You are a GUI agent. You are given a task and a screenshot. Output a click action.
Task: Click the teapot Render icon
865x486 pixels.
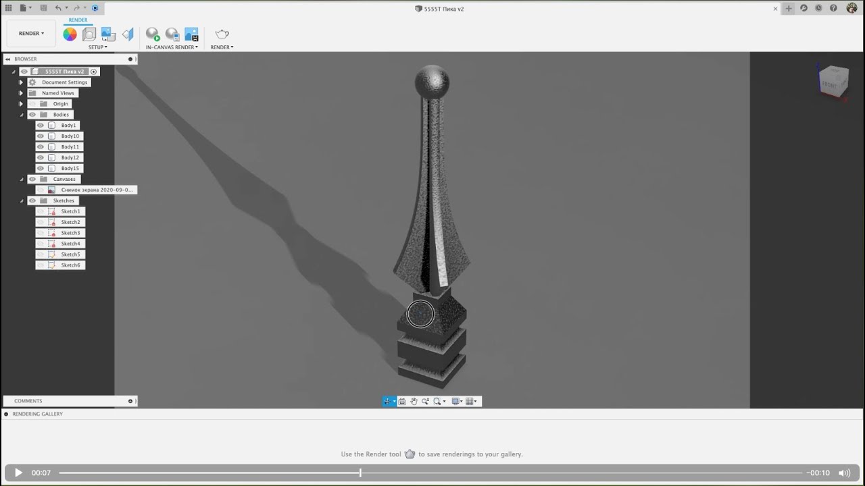[222, 34]
